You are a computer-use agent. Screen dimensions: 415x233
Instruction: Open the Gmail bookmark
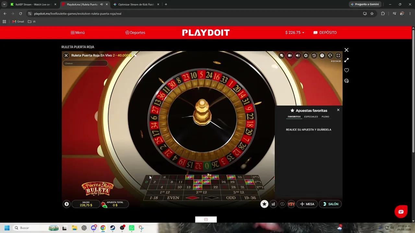click(18, 22)
